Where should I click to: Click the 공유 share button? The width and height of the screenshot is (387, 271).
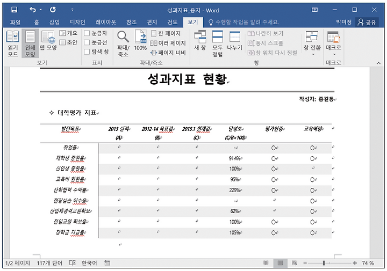pyautogui.click(x=367, y=23)
